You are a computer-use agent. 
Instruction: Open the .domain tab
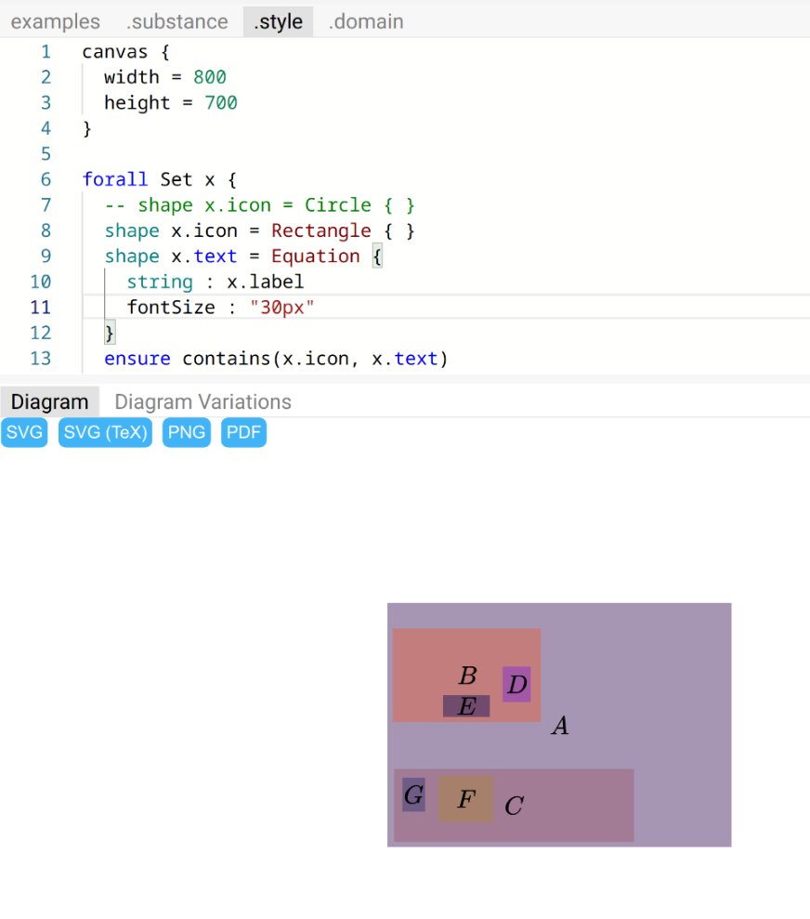click(x=366, y=21)
